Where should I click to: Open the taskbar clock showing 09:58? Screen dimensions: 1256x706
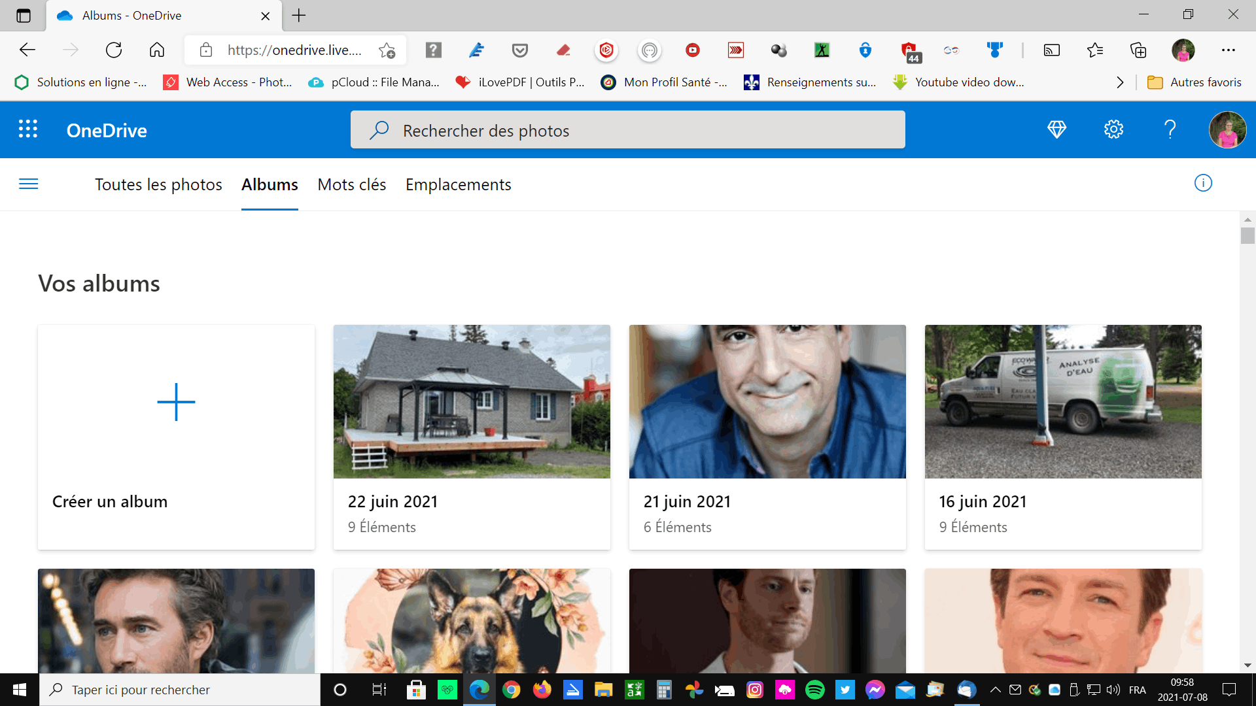pos(1182,690)
